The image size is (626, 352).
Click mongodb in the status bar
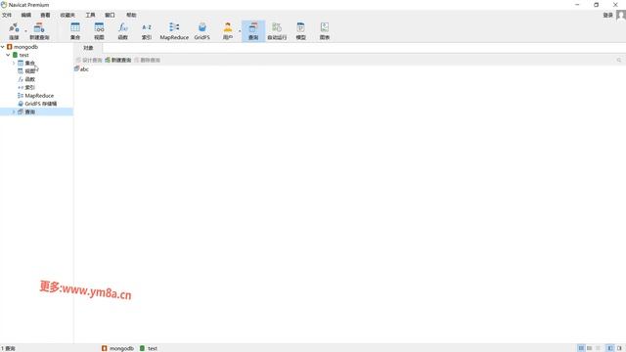[x=117, y=348]
